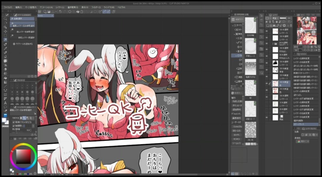Click the Fill bucket icon in command bar

tap(78, 12)
